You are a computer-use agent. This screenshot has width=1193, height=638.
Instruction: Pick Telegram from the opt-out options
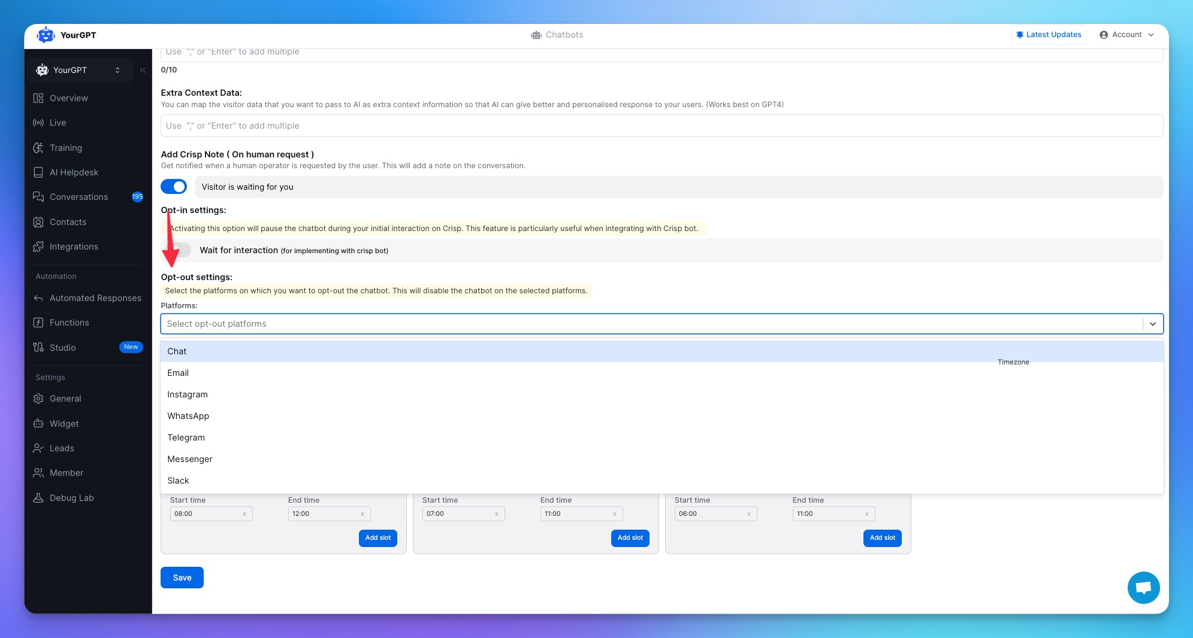point(662,438)
